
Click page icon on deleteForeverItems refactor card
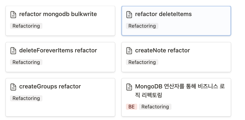13,51
